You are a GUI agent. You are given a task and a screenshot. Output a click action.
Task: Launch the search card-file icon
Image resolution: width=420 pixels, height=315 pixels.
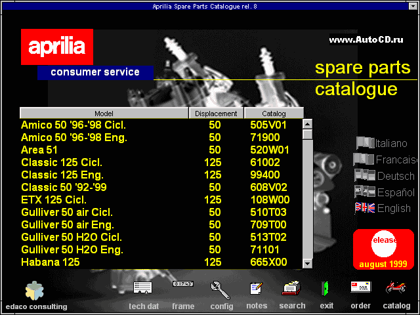291,288
